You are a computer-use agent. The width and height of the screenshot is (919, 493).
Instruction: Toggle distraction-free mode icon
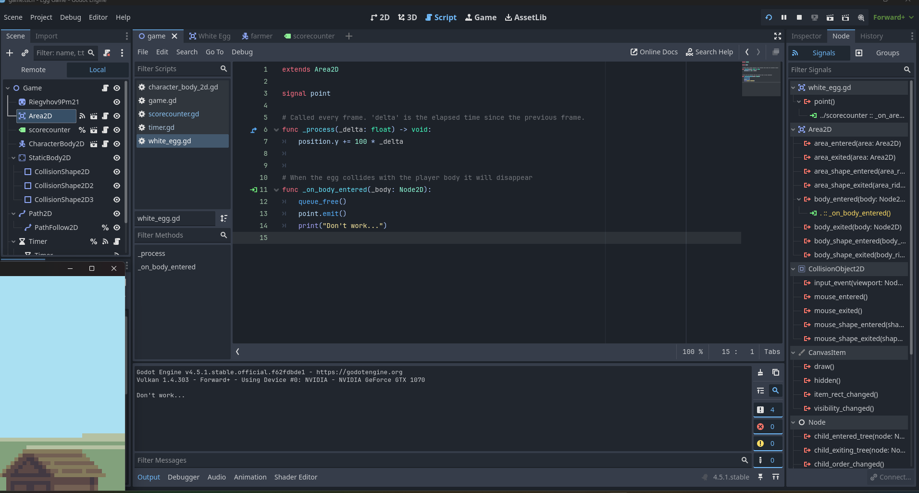pos(778,36)
